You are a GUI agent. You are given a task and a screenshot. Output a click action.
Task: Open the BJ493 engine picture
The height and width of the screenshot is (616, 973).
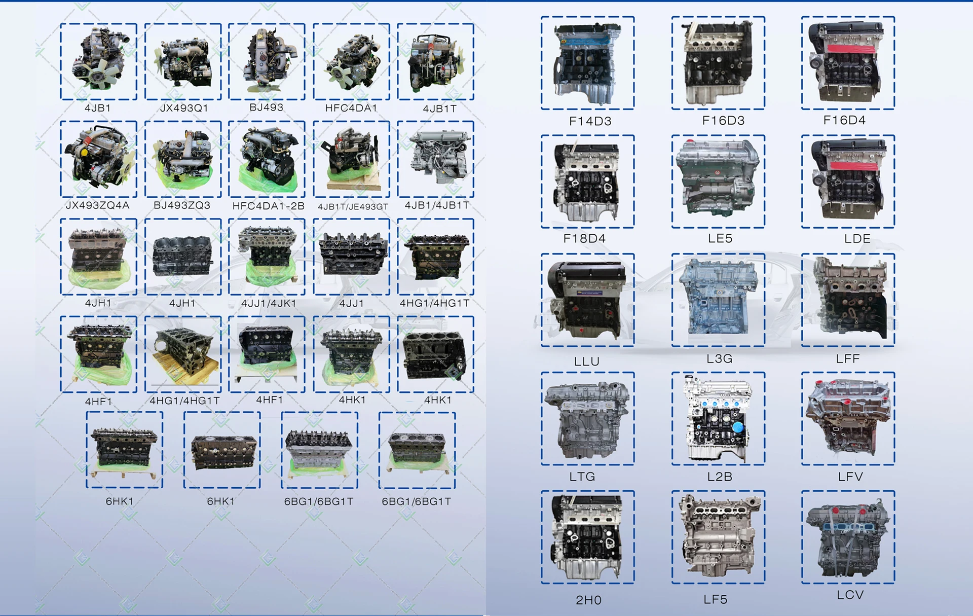[267, 61]
